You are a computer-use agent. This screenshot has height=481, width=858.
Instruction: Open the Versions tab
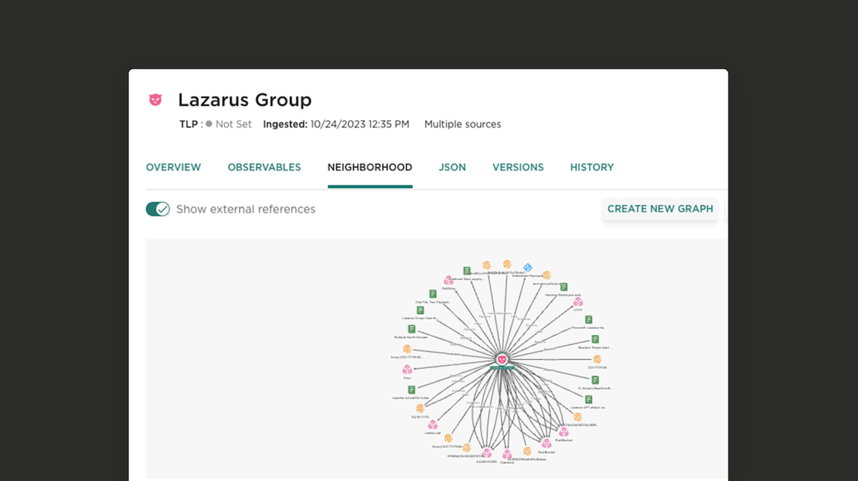(x=518, y=167)
